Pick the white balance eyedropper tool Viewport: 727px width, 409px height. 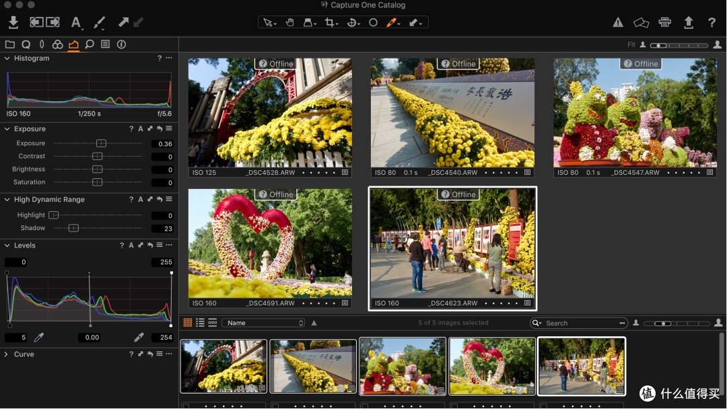pyautogui.click(x=392, y=22)
